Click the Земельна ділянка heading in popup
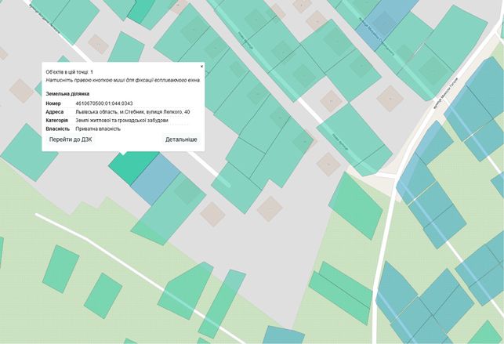 67,94
